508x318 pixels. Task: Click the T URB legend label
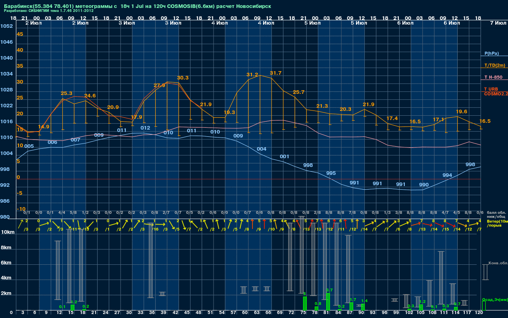491,89
